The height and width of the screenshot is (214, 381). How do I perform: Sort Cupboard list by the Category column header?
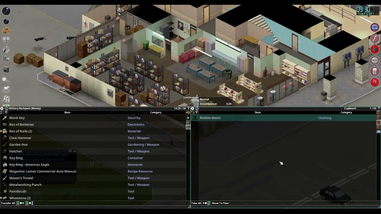(x=346, y=112)
